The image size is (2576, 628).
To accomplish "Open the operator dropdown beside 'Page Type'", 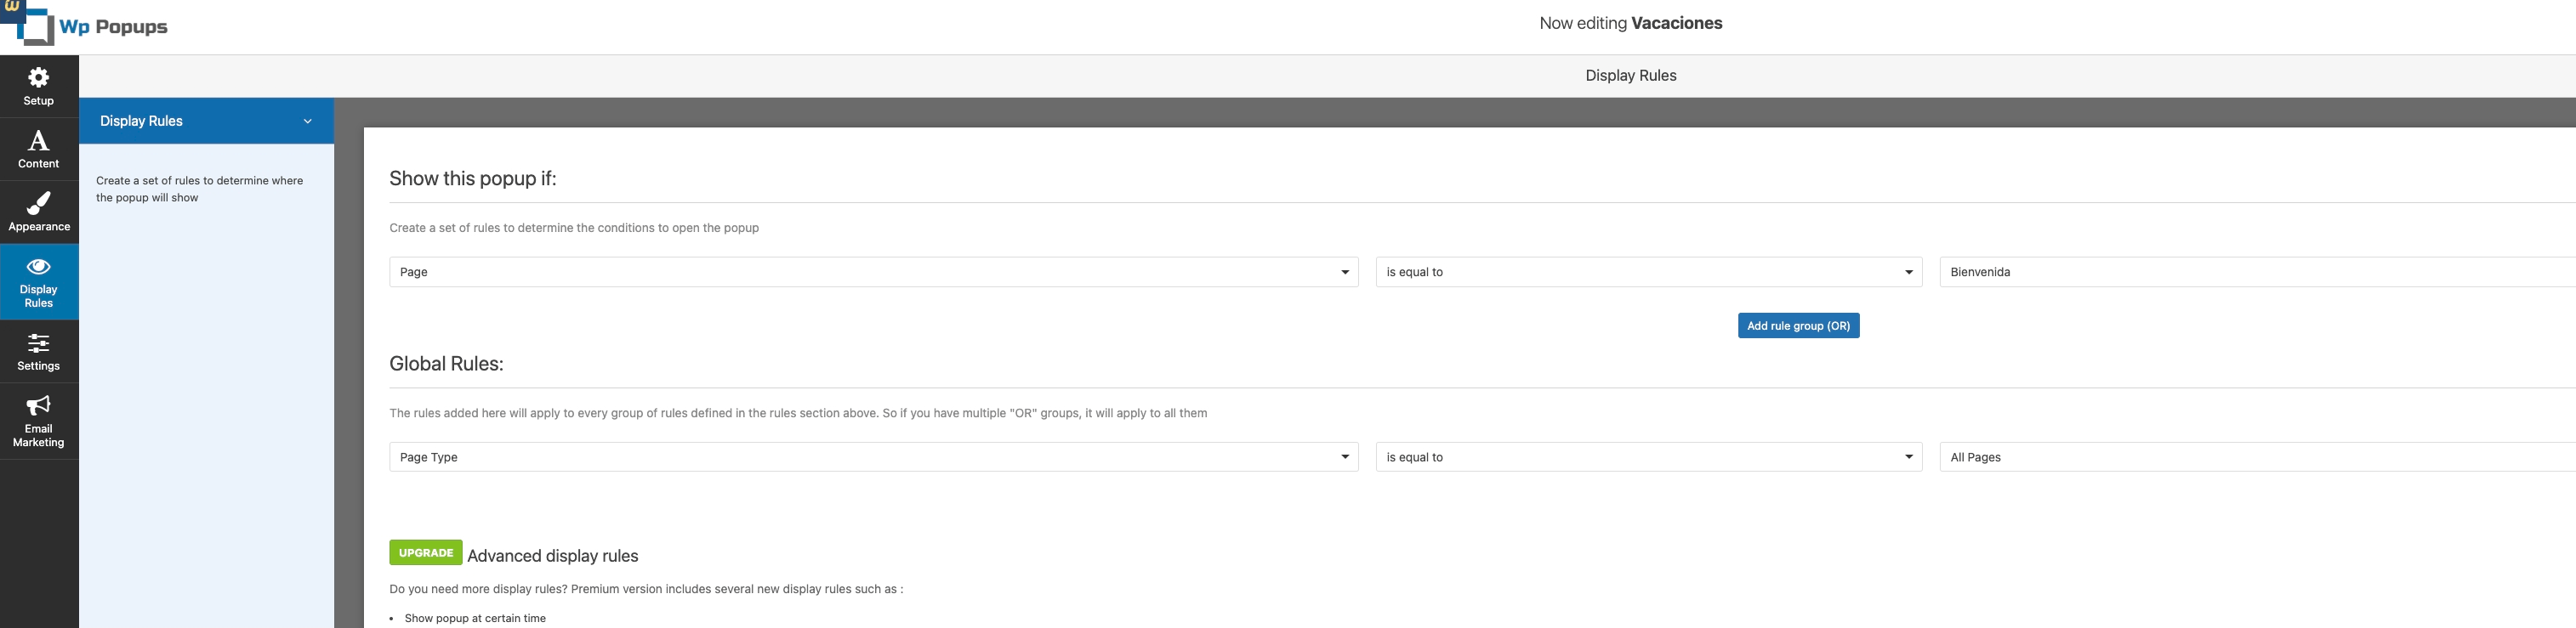I will point(1648,457).
